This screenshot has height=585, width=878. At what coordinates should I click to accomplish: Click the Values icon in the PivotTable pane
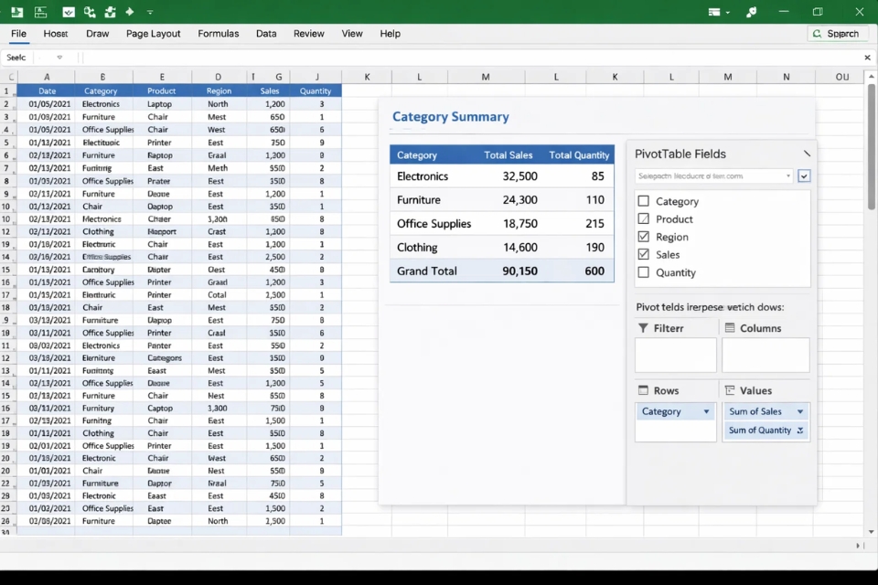tap(732, 389)
